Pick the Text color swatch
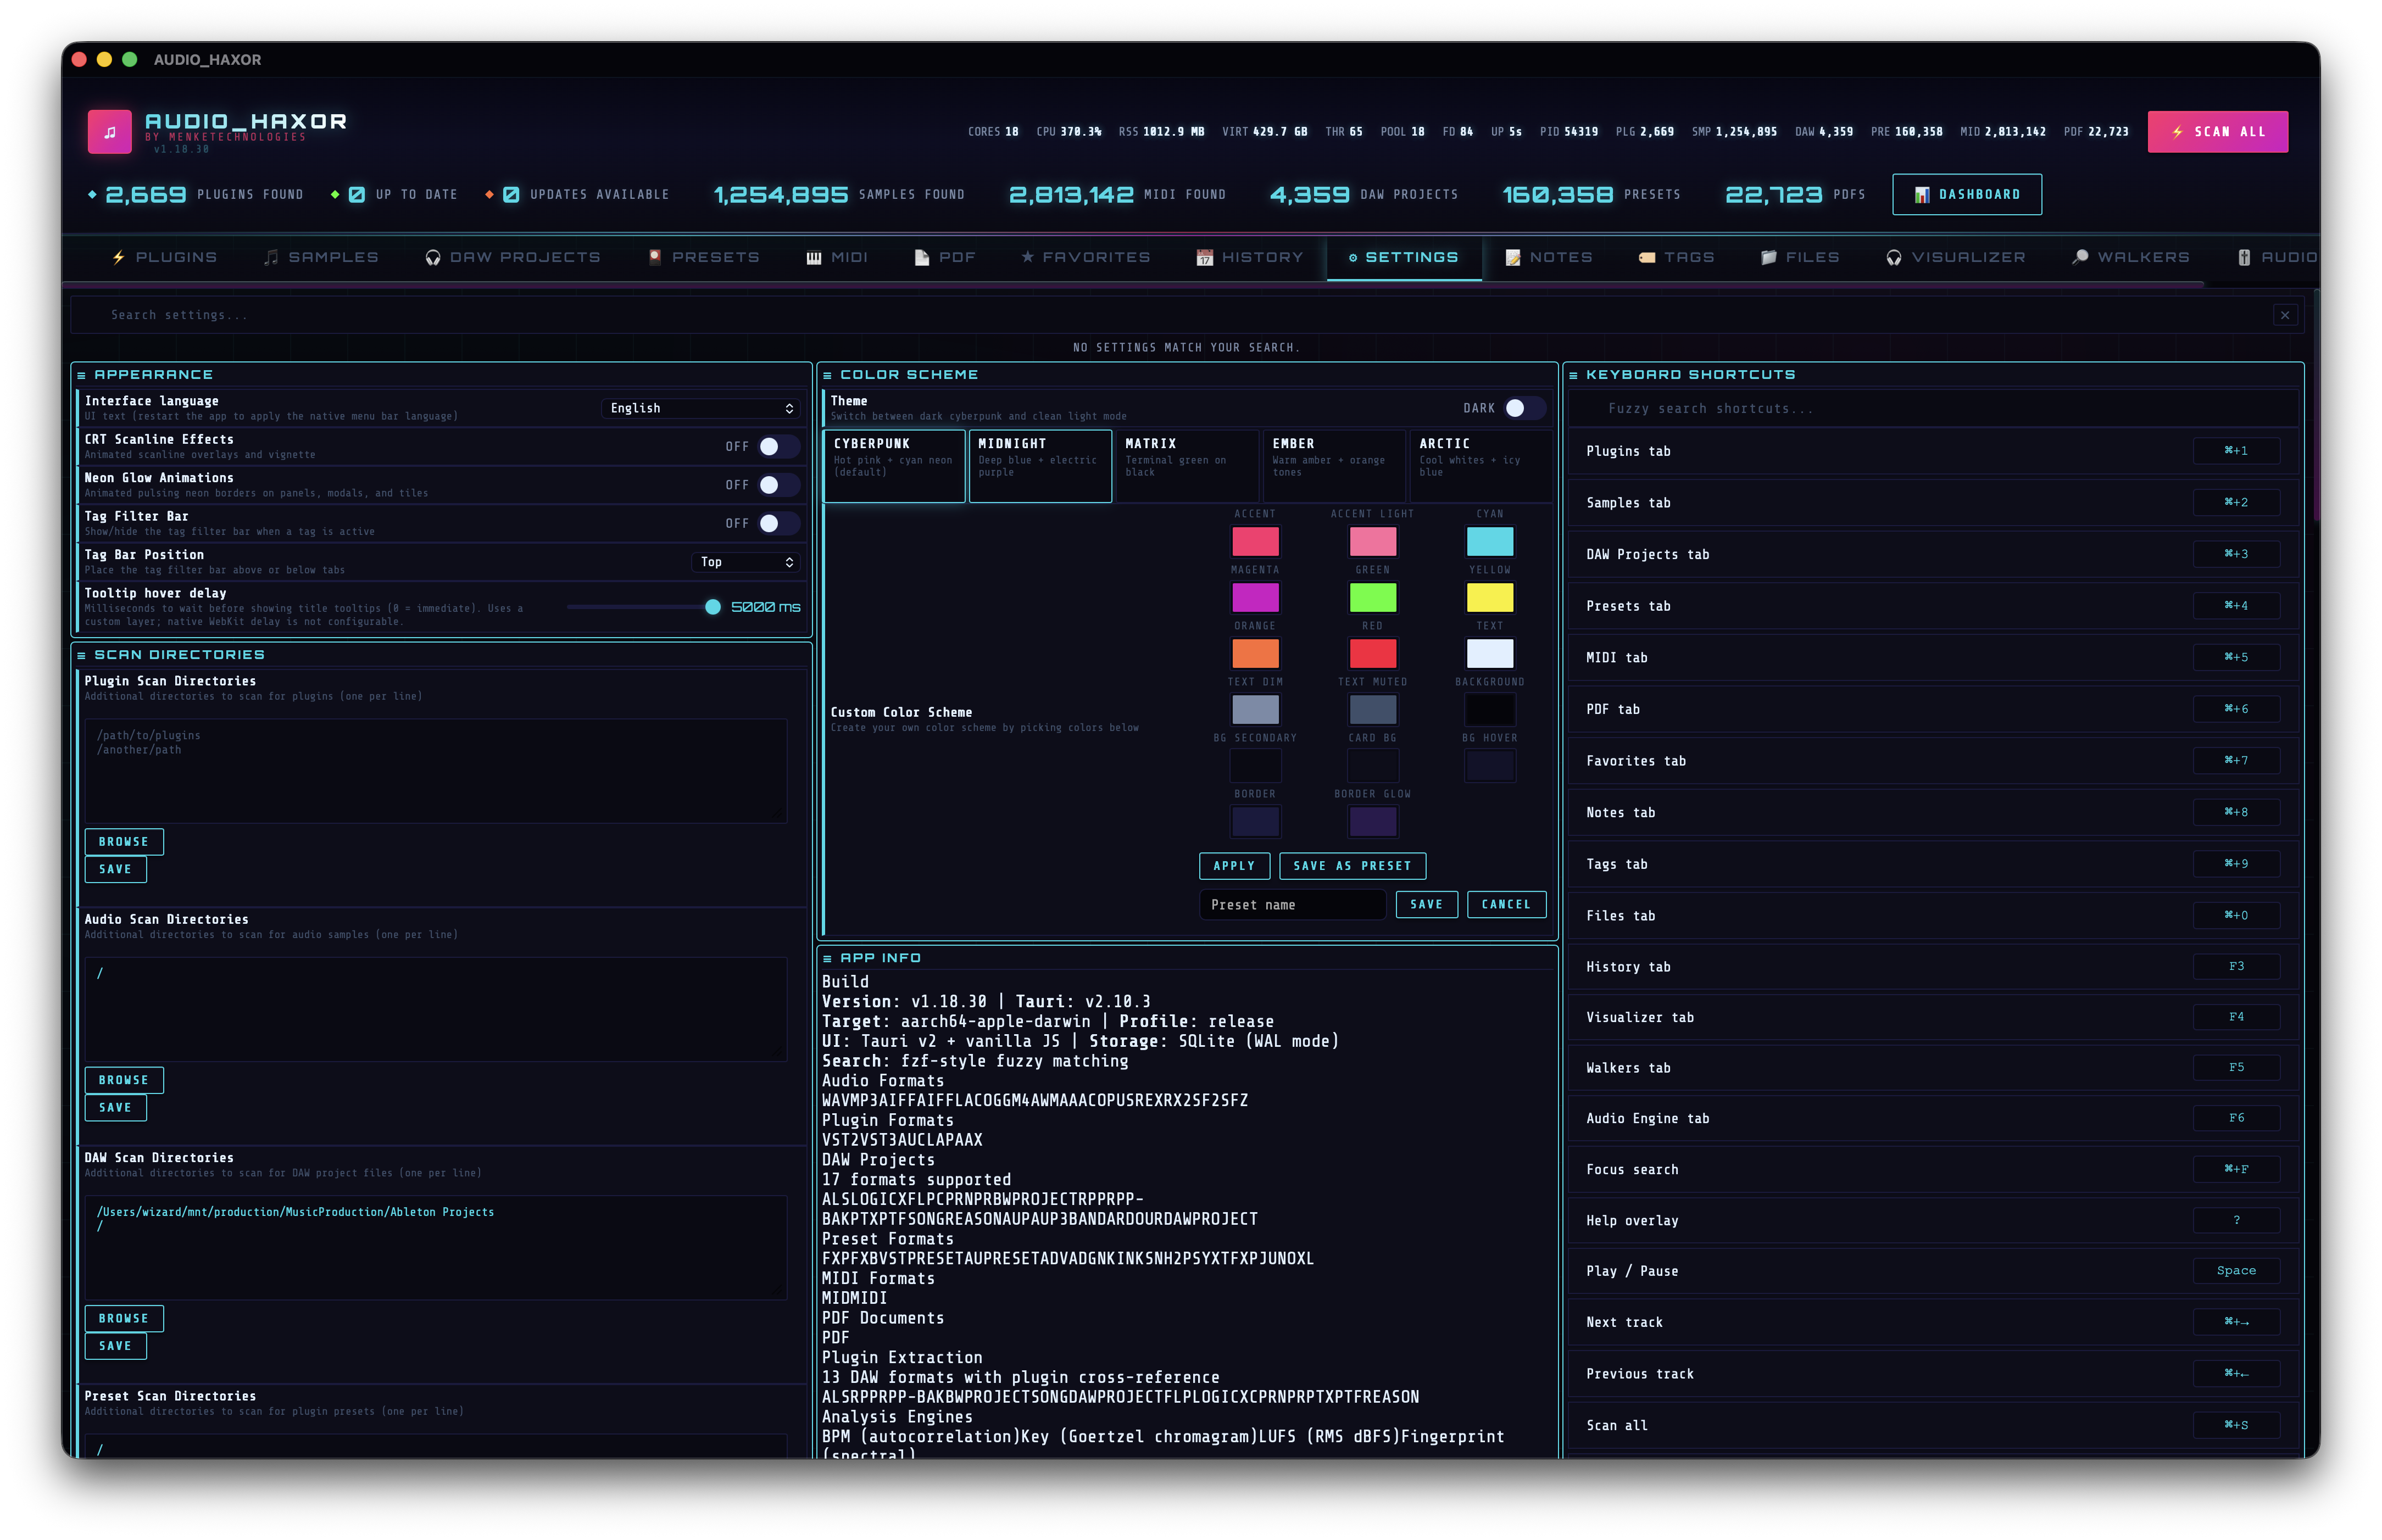The height and width of the screenshot is (1540, 2382). point(1489,654)
